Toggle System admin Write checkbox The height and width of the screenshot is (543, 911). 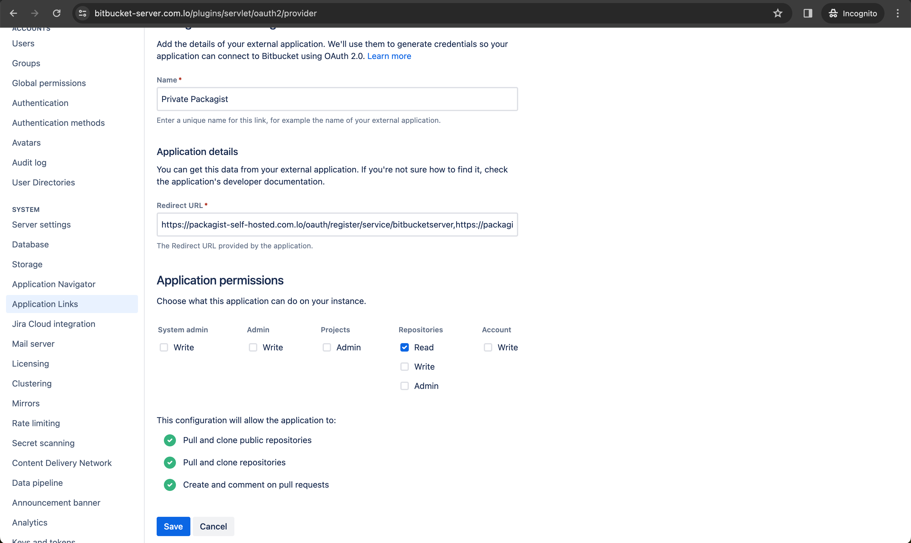tap(164, 347)
